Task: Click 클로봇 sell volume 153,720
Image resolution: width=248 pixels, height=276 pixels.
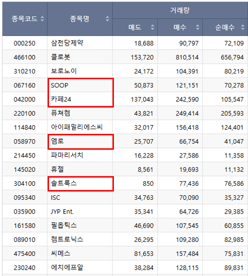Action: coord(142,58)
